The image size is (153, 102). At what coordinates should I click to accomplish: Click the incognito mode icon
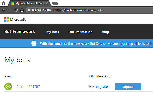click(x=3, y=3)
